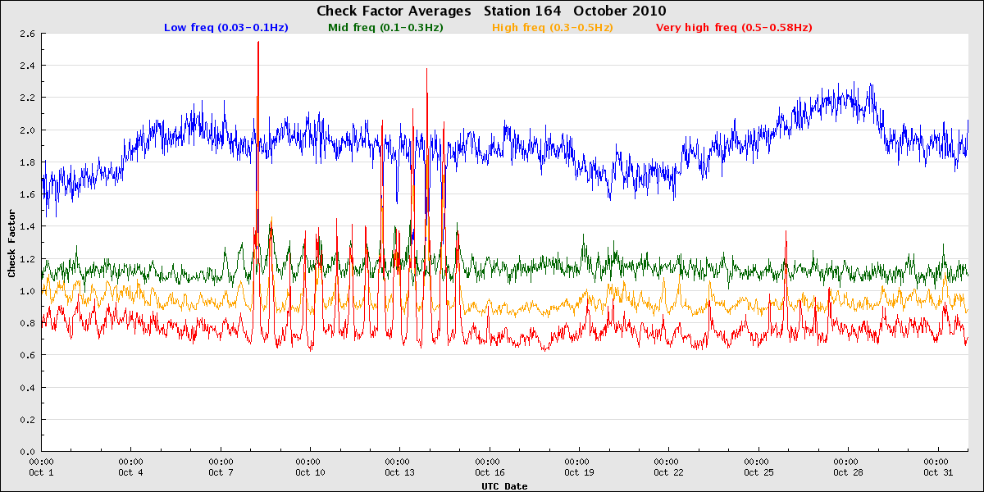Select the "Low freq (0.03-0.1Hz)" legend label
Viewport: 984px width, 492px height.
coord(226,27)
